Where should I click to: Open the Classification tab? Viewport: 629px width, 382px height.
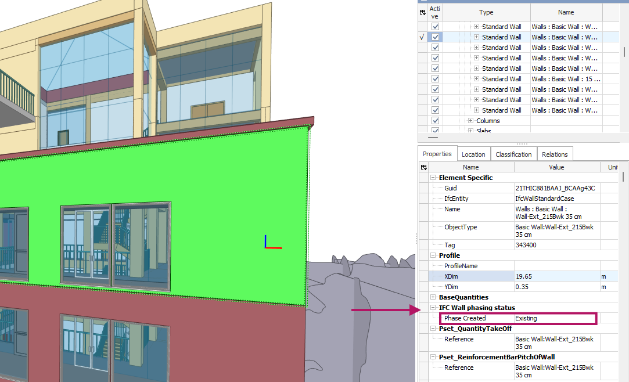(x=513, y=154)
